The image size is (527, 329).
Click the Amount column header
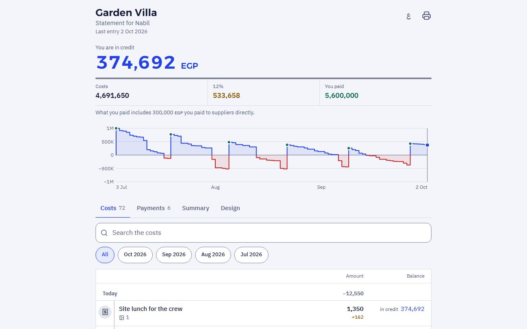click(355, 276)
